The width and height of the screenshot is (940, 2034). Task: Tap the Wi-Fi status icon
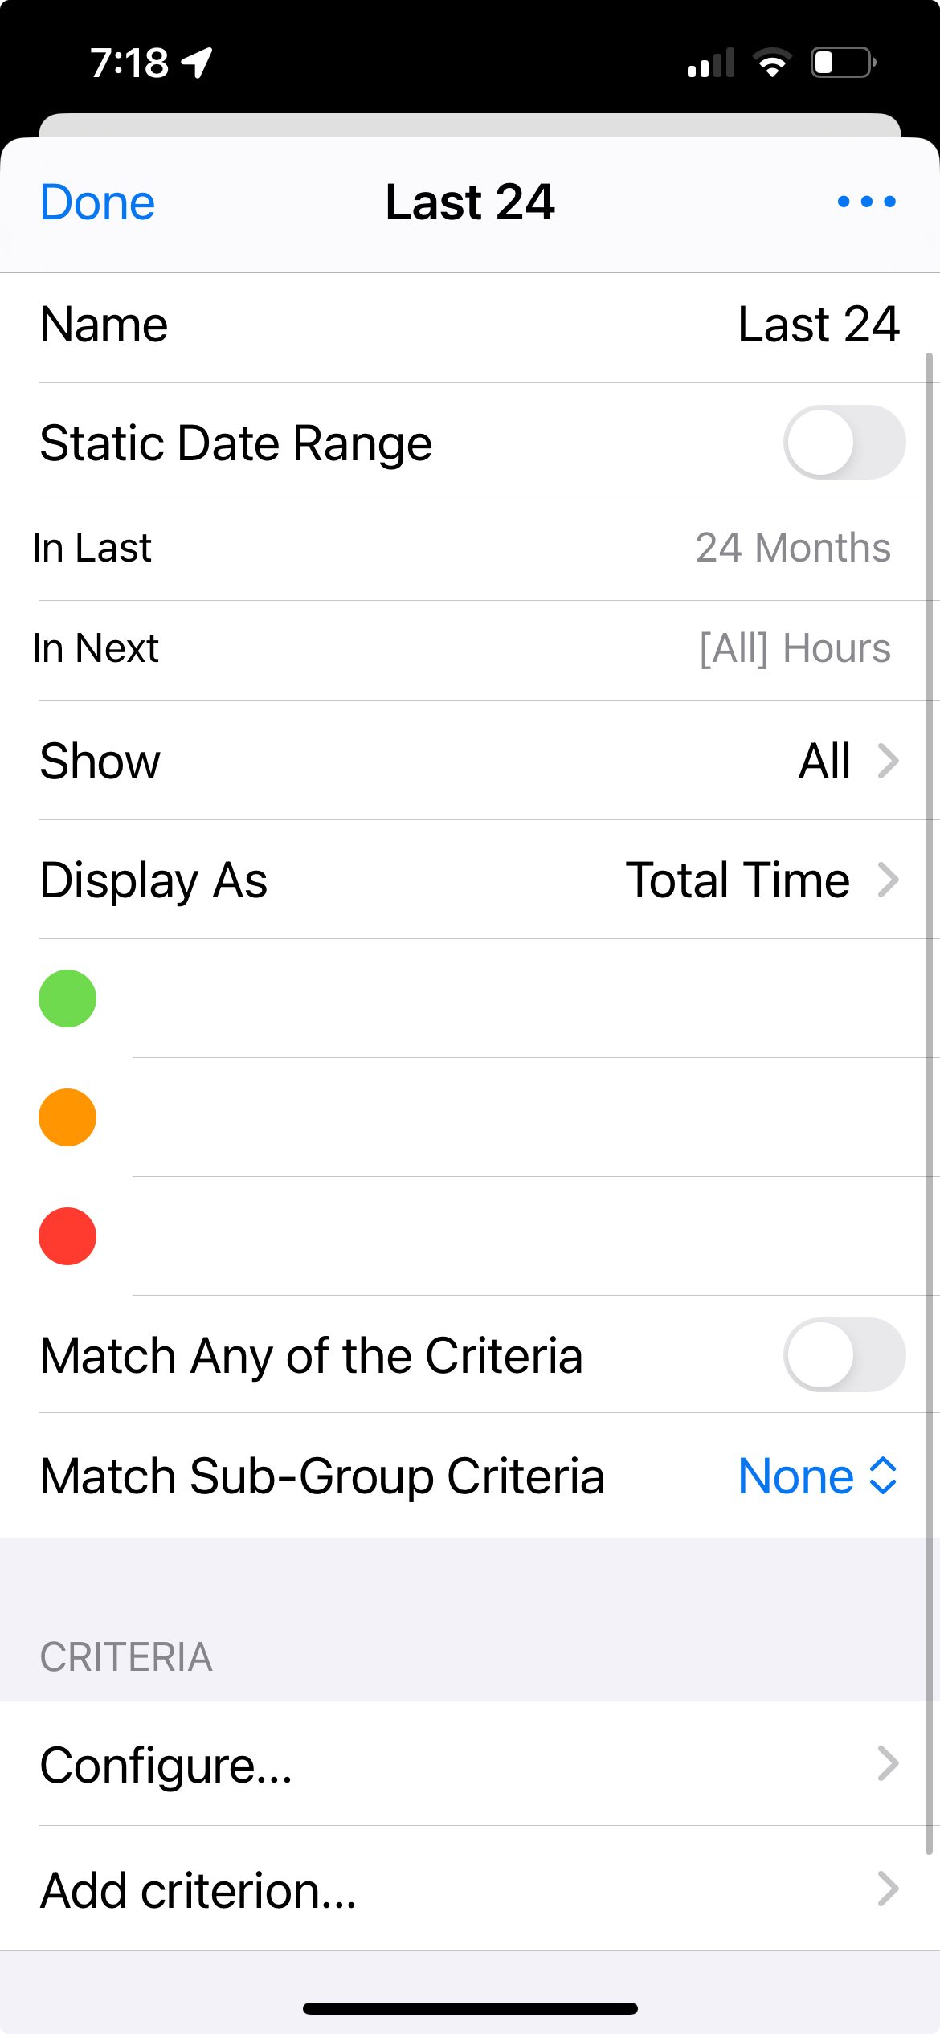(x=772, y=63)
